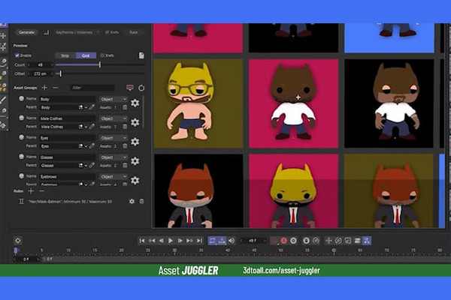Click the document icon in Preview row
Screen dimensions: 451x300
(x=141, y=55)
